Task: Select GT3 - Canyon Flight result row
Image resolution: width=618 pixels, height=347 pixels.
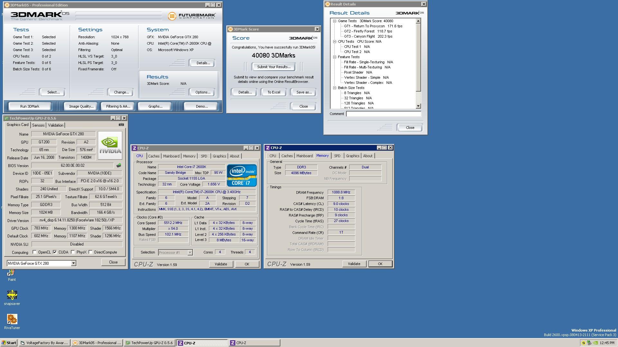Action: (x=368, y=36)
